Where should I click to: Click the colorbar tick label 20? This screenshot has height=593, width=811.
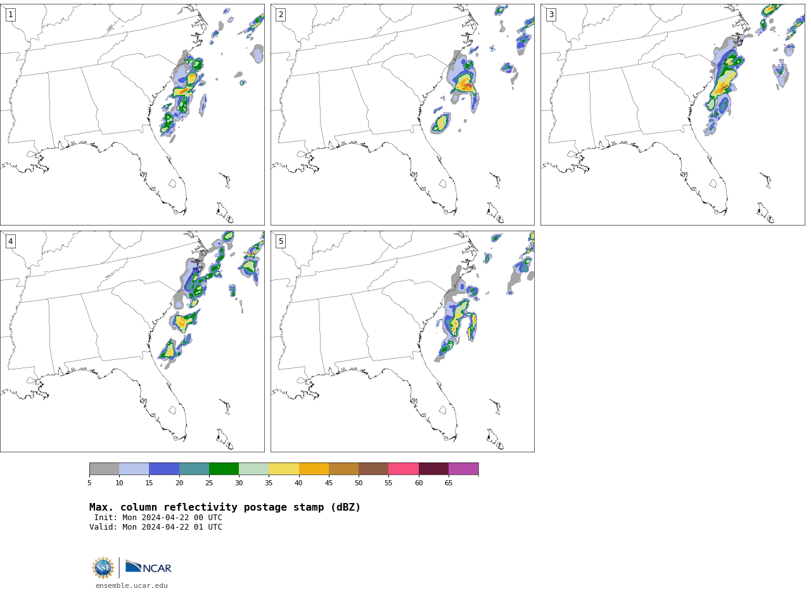pyautogui.click(x=179, y=483)
